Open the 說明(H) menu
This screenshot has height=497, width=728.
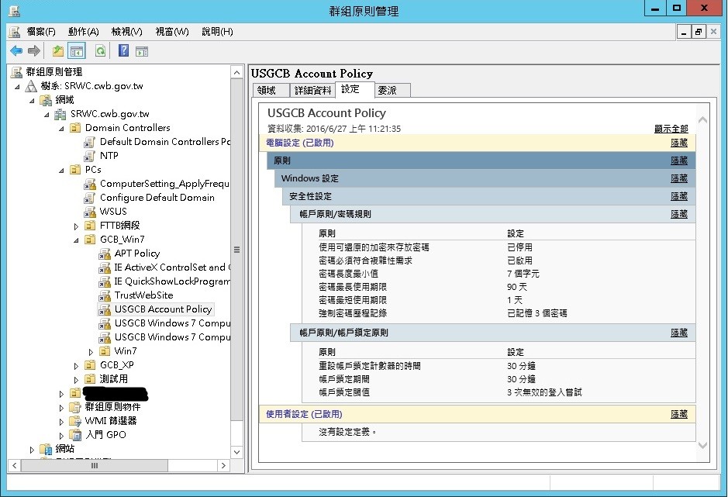point(217,32)
